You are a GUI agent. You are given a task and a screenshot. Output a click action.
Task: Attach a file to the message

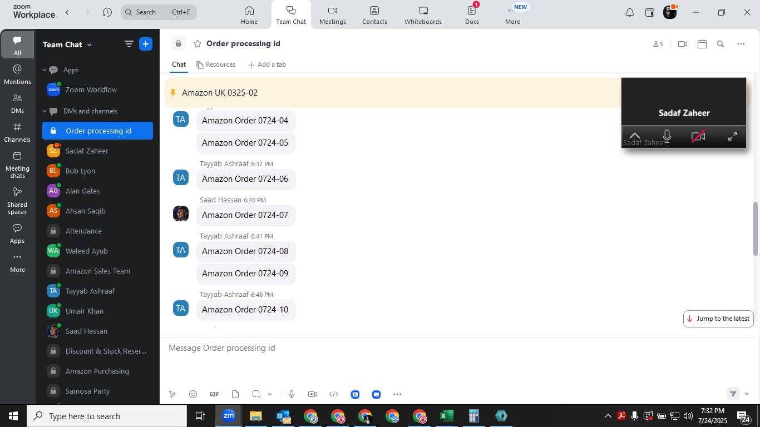[x=235, y=394]
